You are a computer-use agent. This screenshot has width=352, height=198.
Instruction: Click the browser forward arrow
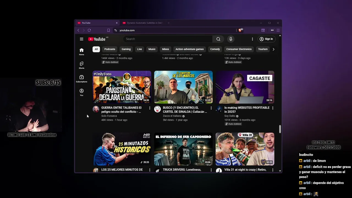[x=84, y=30]
